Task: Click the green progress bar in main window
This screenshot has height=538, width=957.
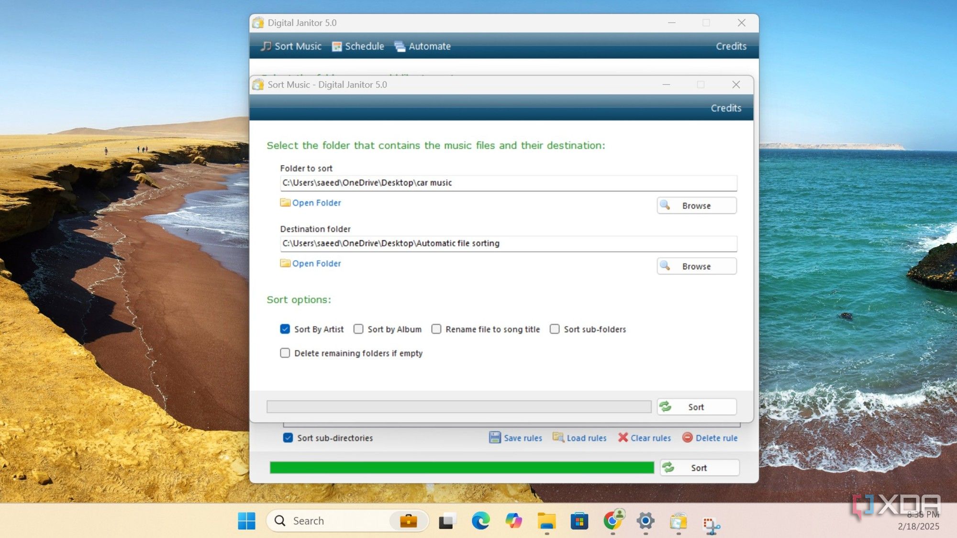Action: point(462,468)
